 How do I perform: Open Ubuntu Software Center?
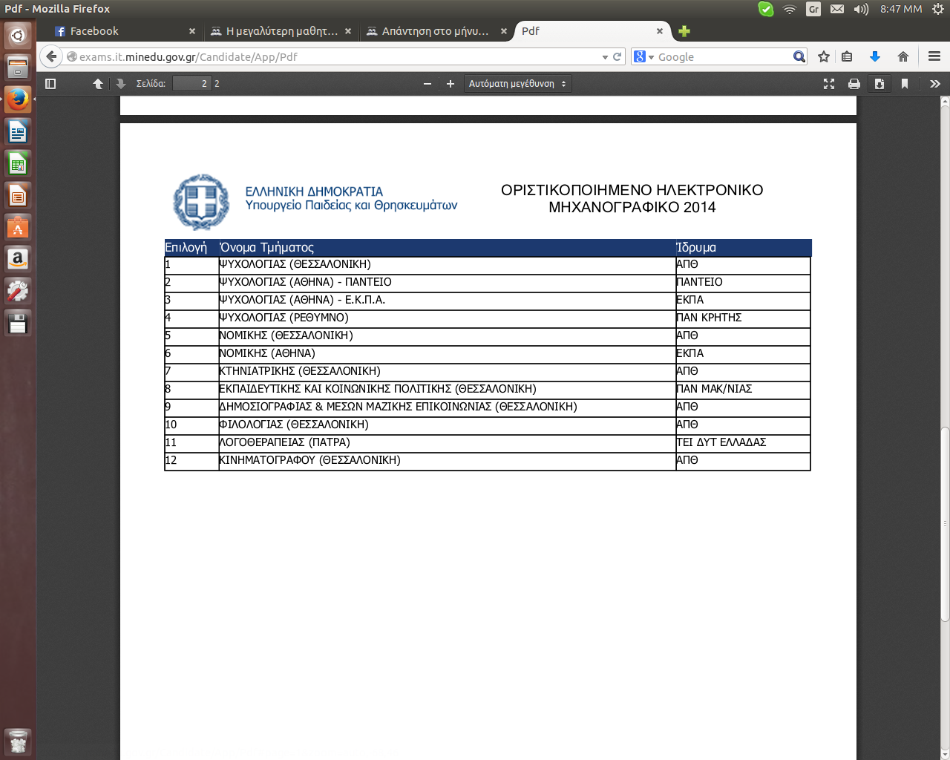click(x=18, y=228)
